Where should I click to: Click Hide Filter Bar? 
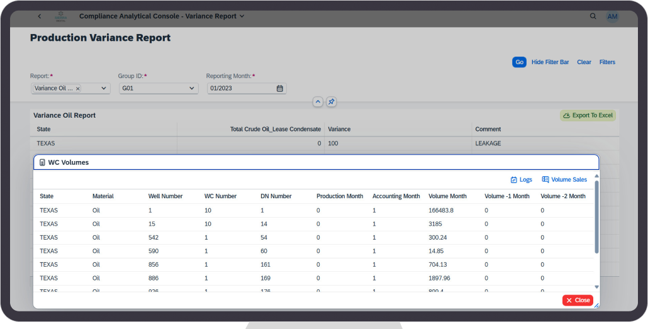click(x=550, y=62)
